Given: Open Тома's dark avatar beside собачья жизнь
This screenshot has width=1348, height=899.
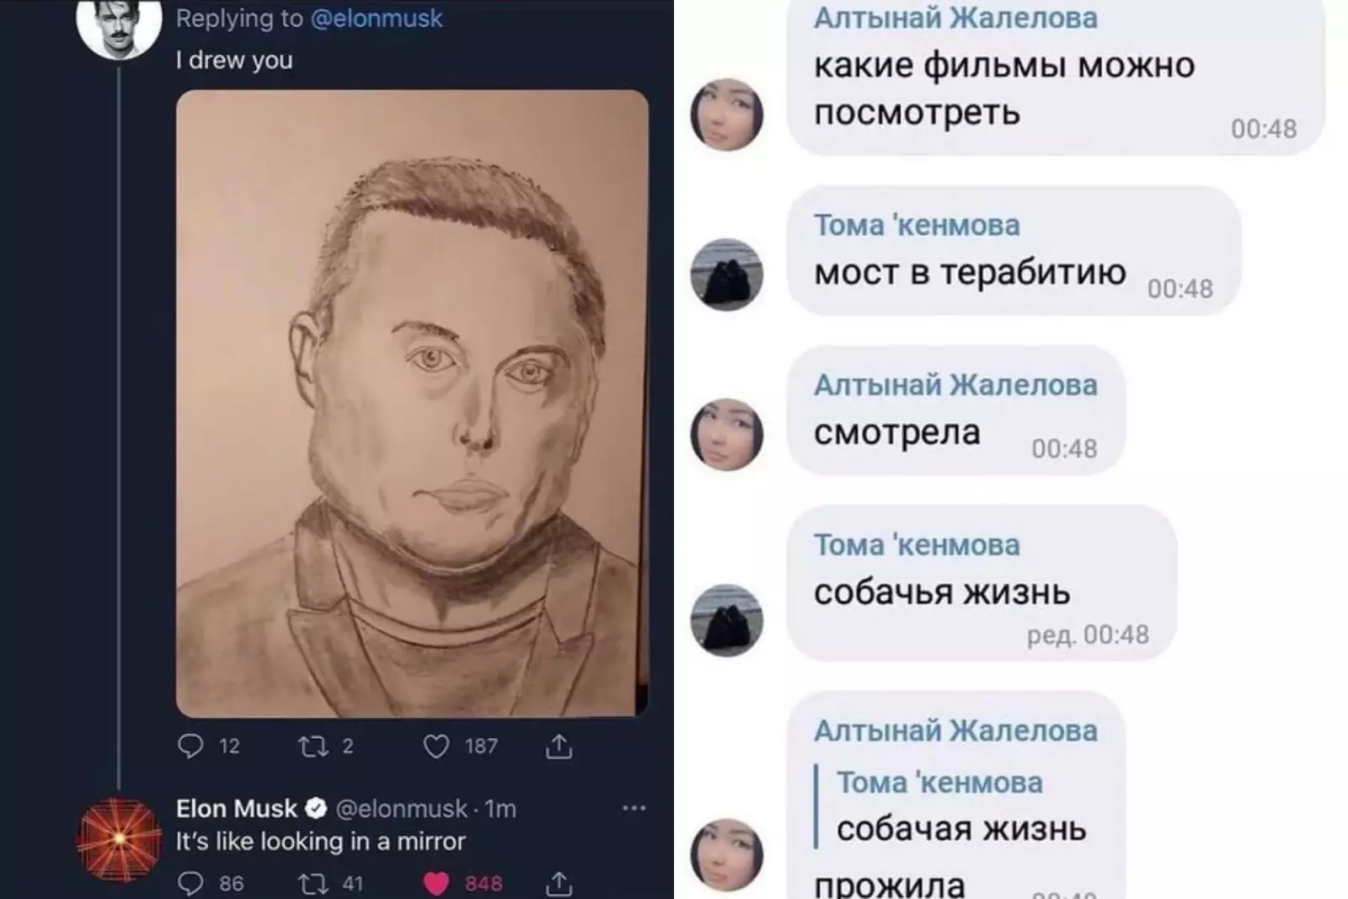Looking at the screenshot, I should pos(726,619).
